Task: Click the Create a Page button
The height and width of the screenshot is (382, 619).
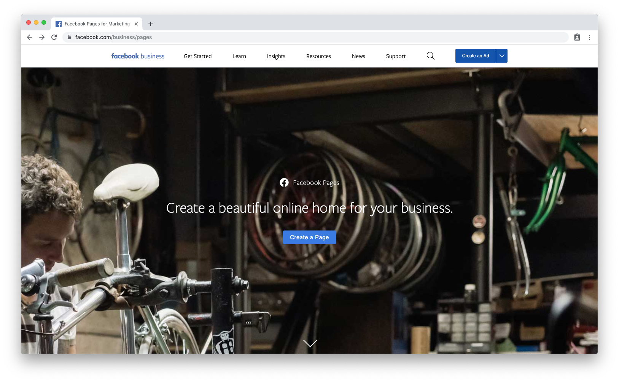Action: point(309,237)
